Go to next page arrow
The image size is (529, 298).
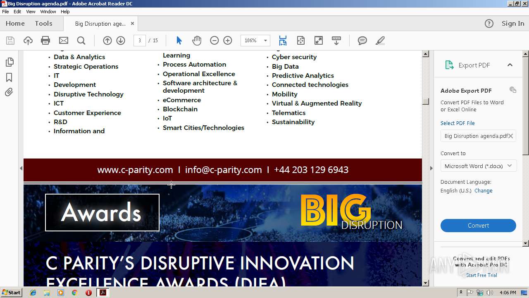pos(121,41)
